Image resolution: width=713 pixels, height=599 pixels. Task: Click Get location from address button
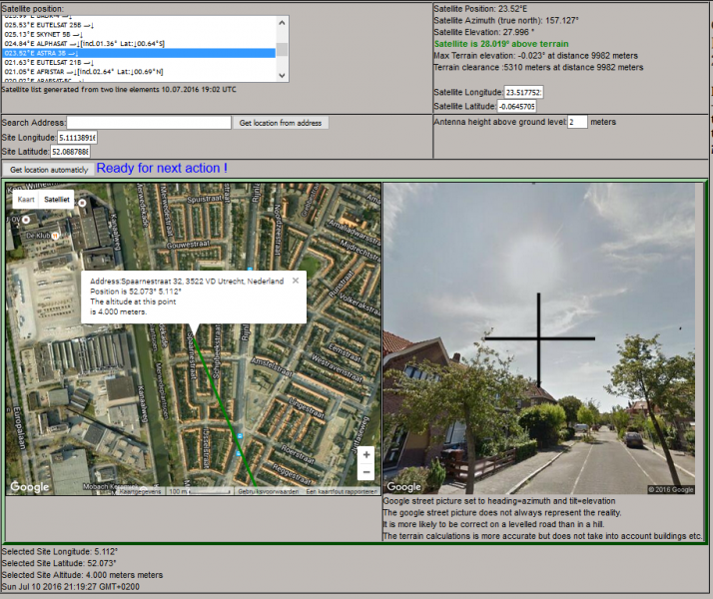coord(281,123)
